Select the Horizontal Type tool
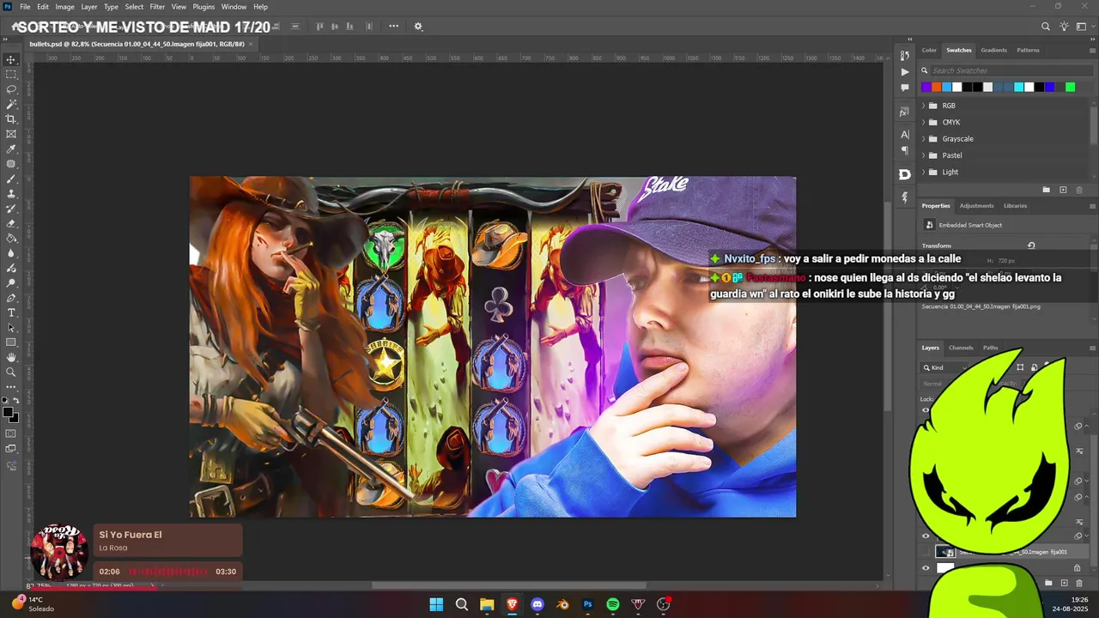1099x618 pixels. pyautogui.click(x=11, y=312)
